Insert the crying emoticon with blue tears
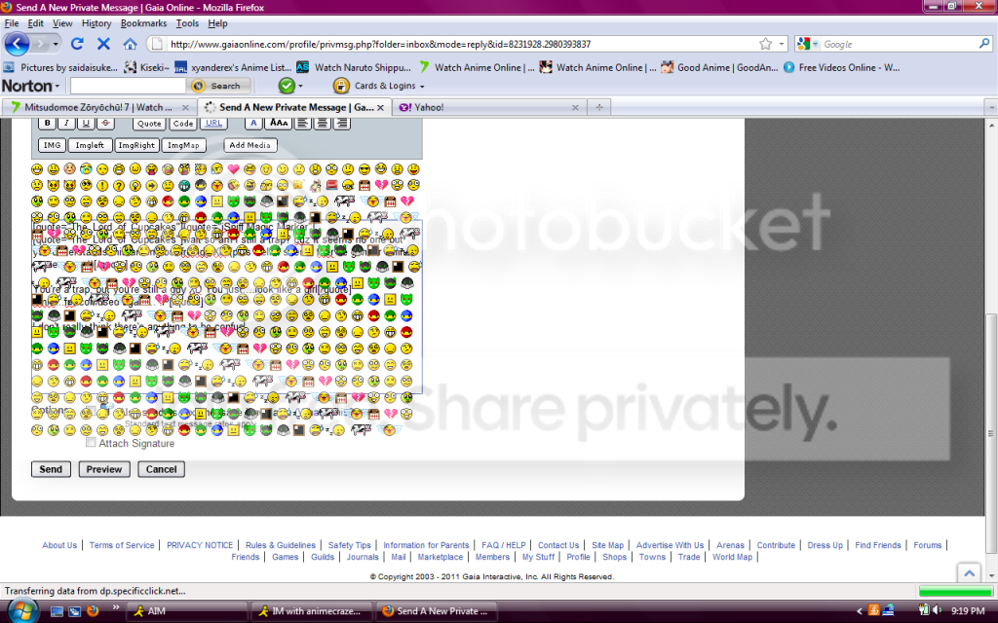Viewport: 998px width, 623px height. tap(86, 169)
